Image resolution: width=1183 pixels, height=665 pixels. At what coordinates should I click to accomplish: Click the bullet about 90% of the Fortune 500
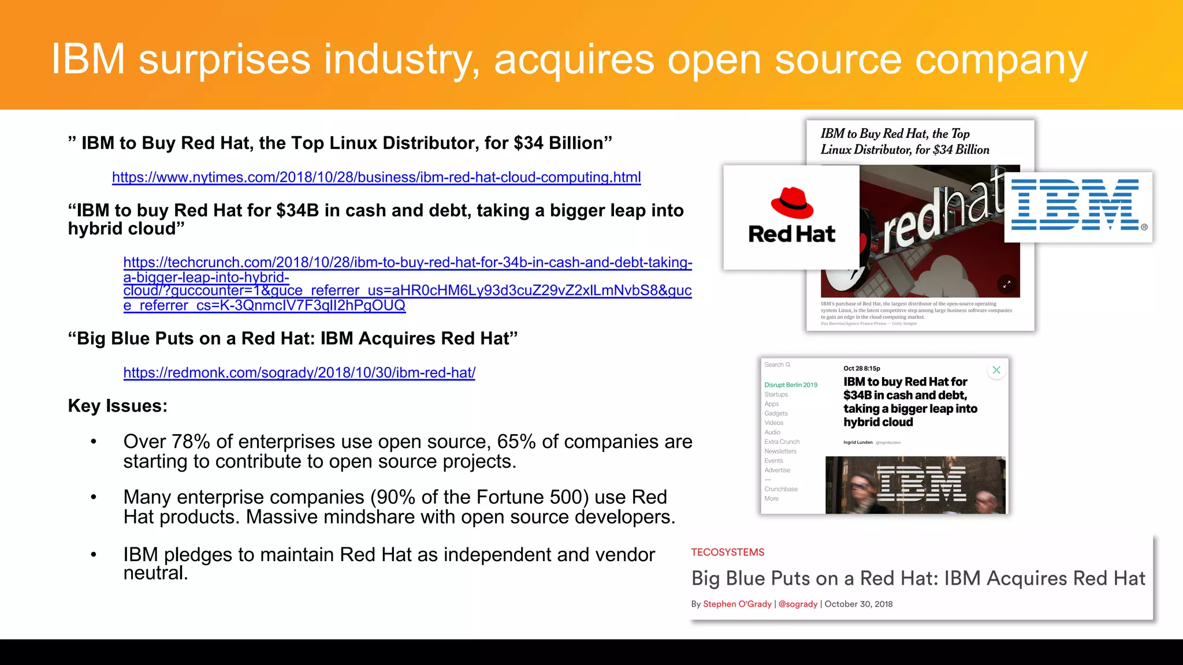tap(400, 507)
